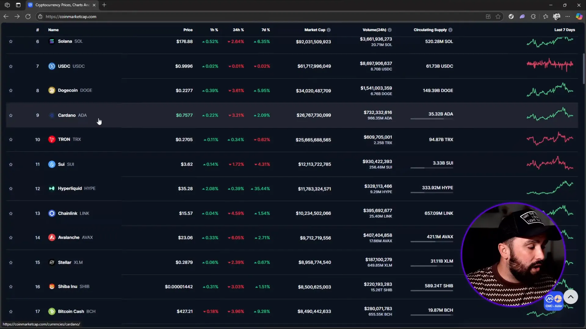Open the Dogecoin DOGE coin page

click(x=75, y=90)
